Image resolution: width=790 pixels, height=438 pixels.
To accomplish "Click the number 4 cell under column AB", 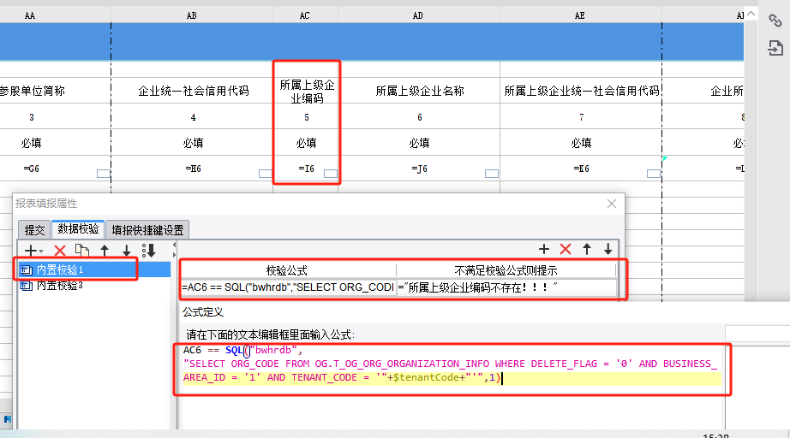I will 192,116.
